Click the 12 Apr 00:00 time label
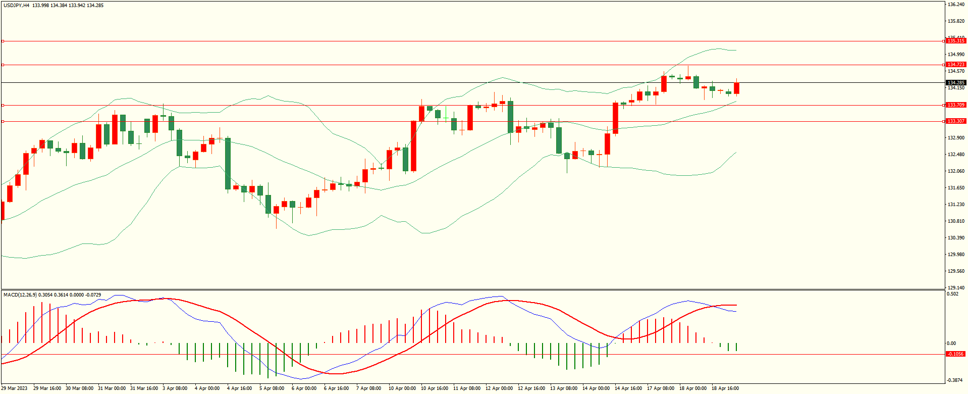The image size is (968, 394). click(x=499, y=388)
